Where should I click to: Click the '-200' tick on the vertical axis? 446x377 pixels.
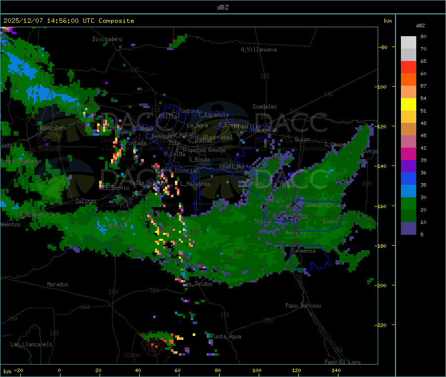coord(382,285)
